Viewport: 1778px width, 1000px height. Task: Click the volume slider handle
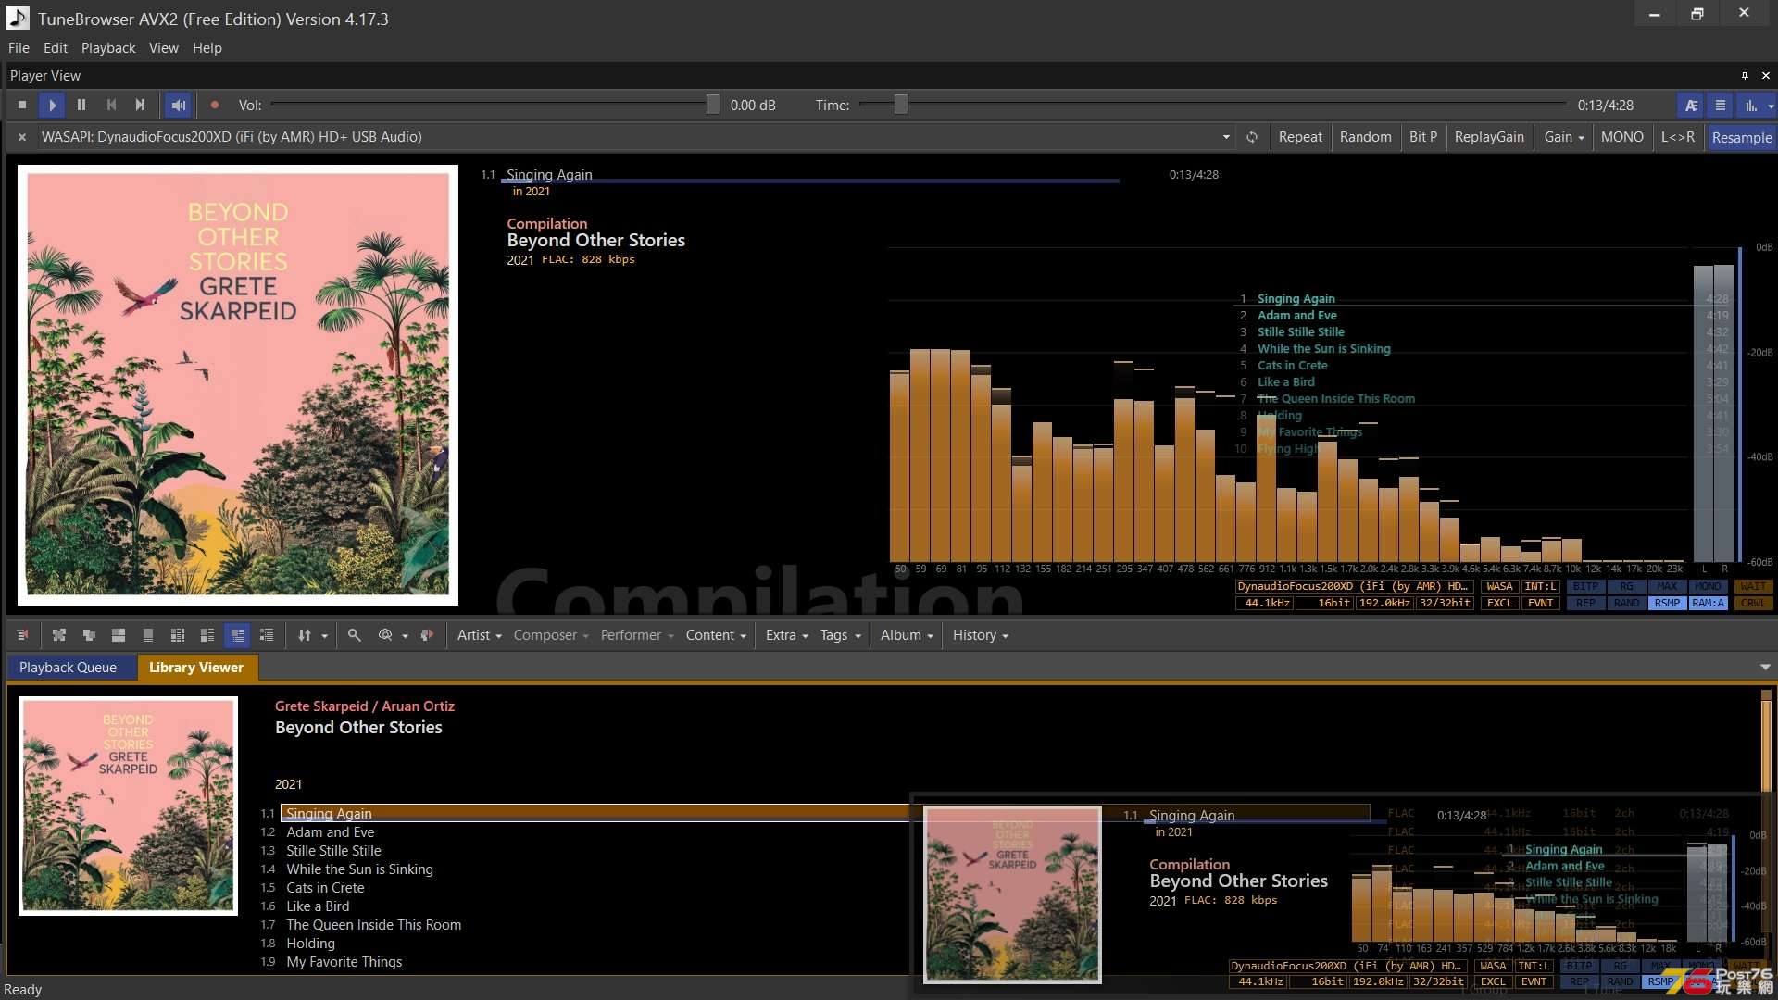click(x=712, y=105)
